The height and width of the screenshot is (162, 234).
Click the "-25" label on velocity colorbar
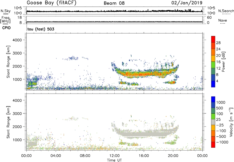coord(220,125)
